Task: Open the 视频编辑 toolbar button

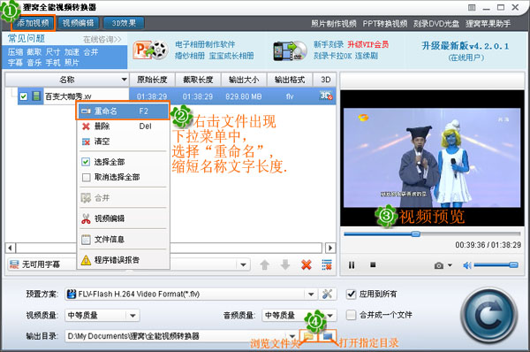Action: coord(78,23)
